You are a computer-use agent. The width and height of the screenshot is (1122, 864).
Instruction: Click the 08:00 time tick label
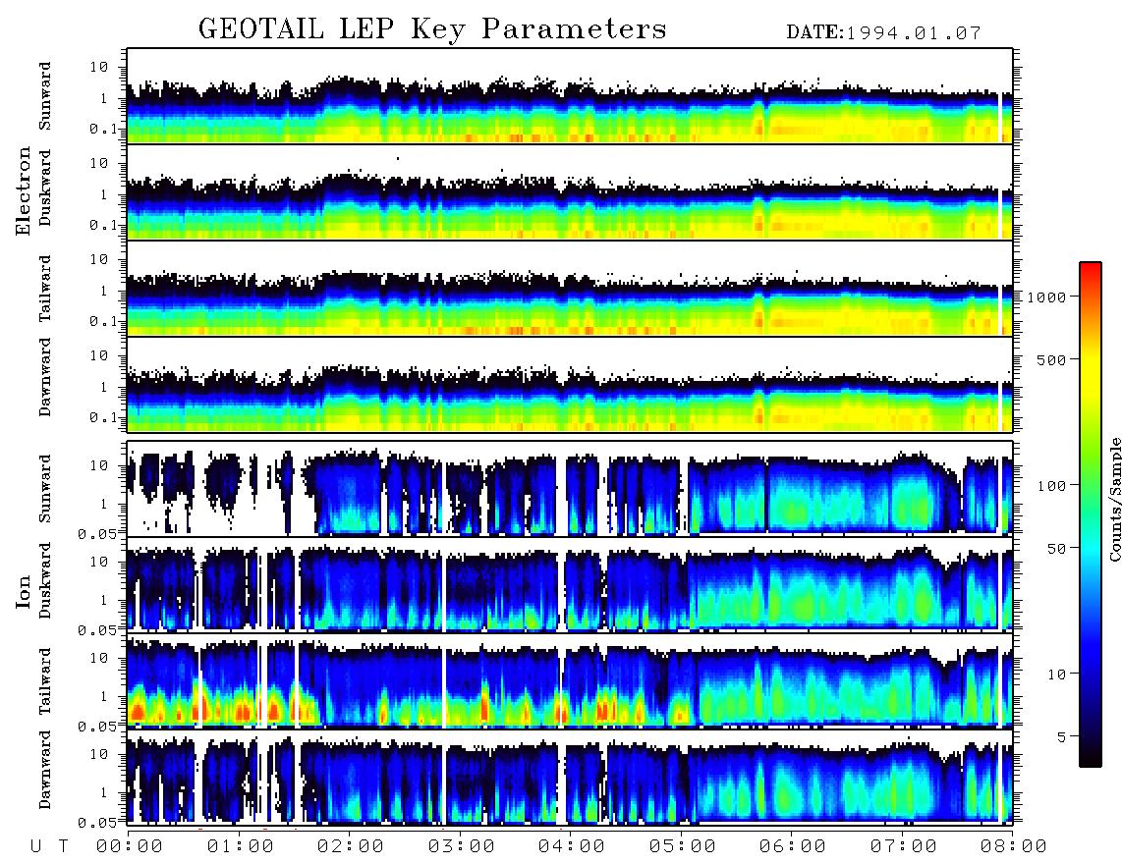point(1014,847)
